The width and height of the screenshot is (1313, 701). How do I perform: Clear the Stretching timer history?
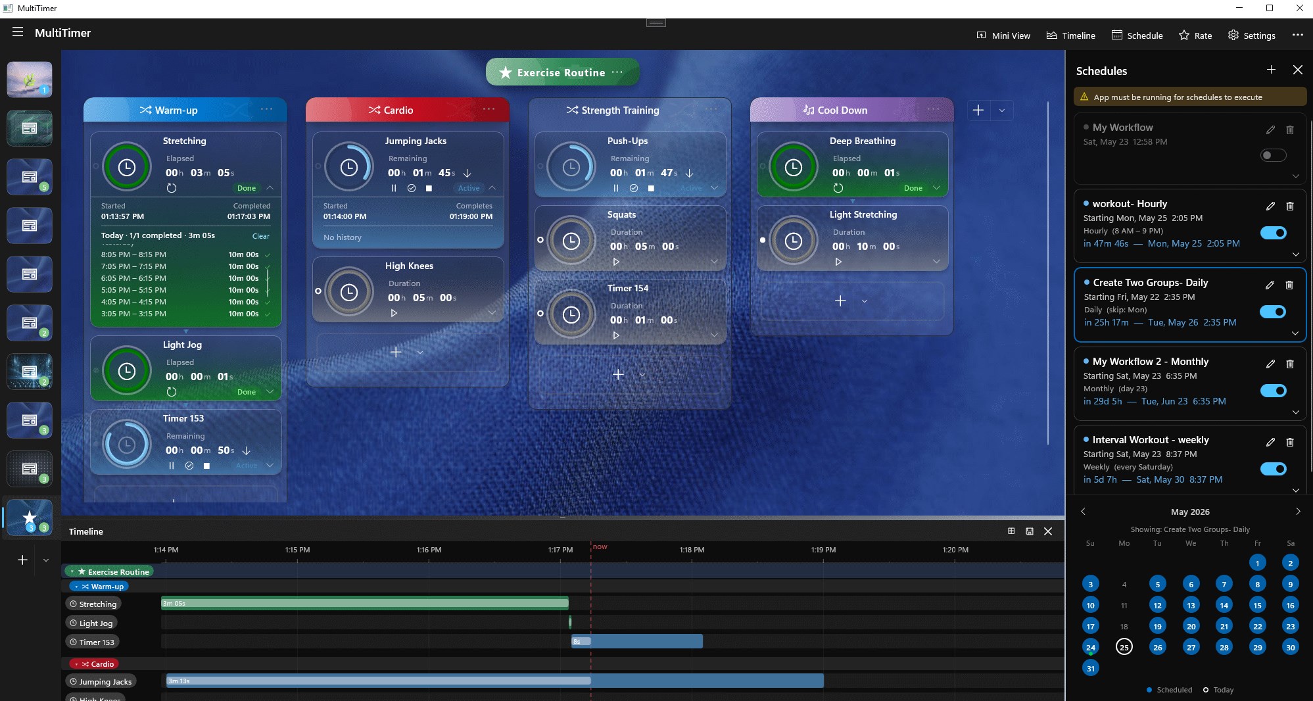pyautogui.click(x=261, y=236)
